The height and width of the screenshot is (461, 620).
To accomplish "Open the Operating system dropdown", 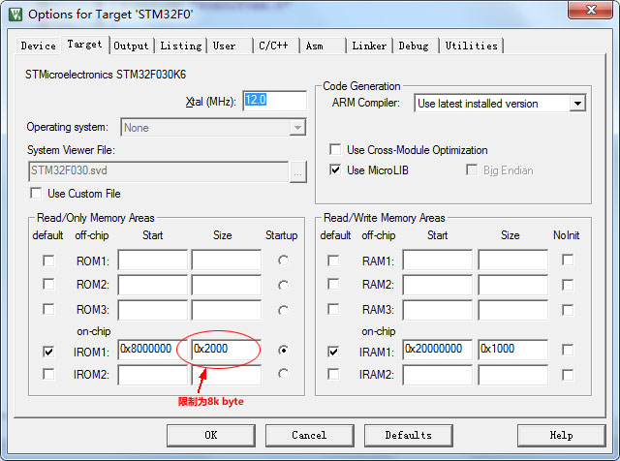I will tap(213, 127).
